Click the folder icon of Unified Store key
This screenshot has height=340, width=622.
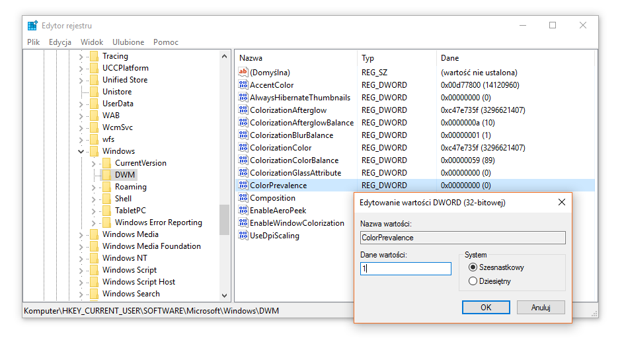click(x=94, y=80)
